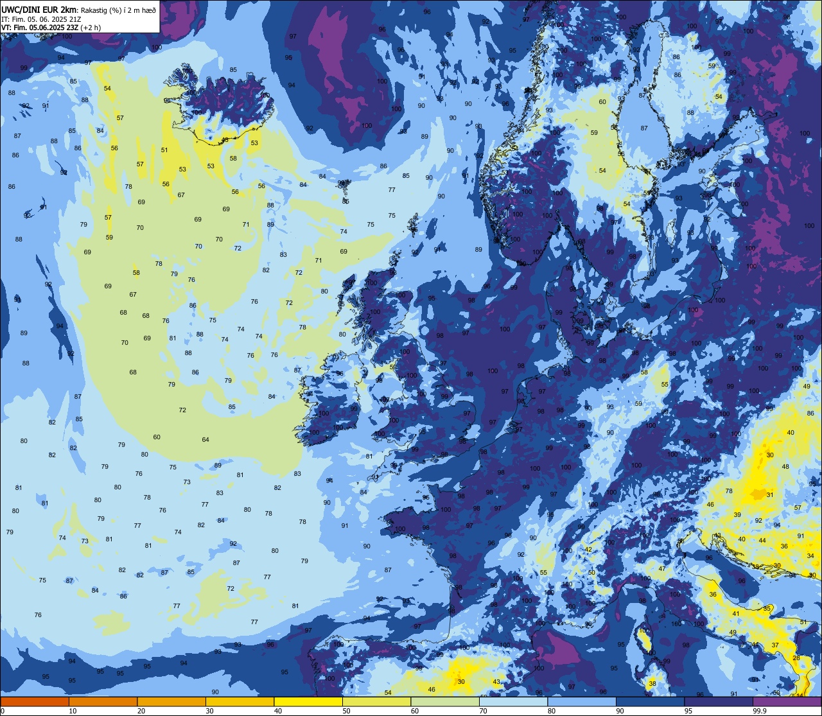Click the light blue 80–90 legend swatch

(x=582, y=701)
